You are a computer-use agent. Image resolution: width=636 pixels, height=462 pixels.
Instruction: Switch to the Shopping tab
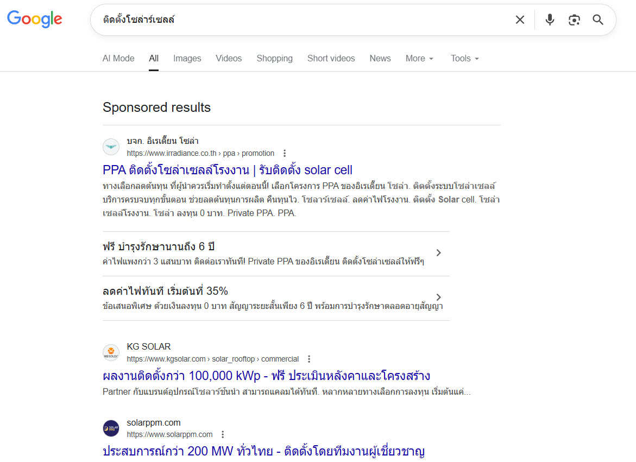tap(274, 58)
